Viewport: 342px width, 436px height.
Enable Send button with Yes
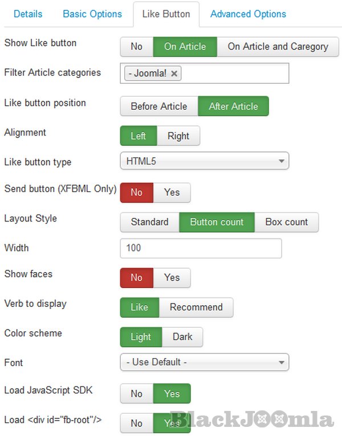tap(172, 192)
